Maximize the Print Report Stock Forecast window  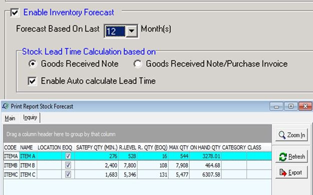click(290, 106)
